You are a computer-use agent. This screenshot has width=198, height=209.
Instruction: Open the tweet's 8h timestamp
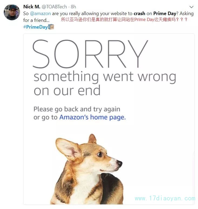click(x=73, y=7)
